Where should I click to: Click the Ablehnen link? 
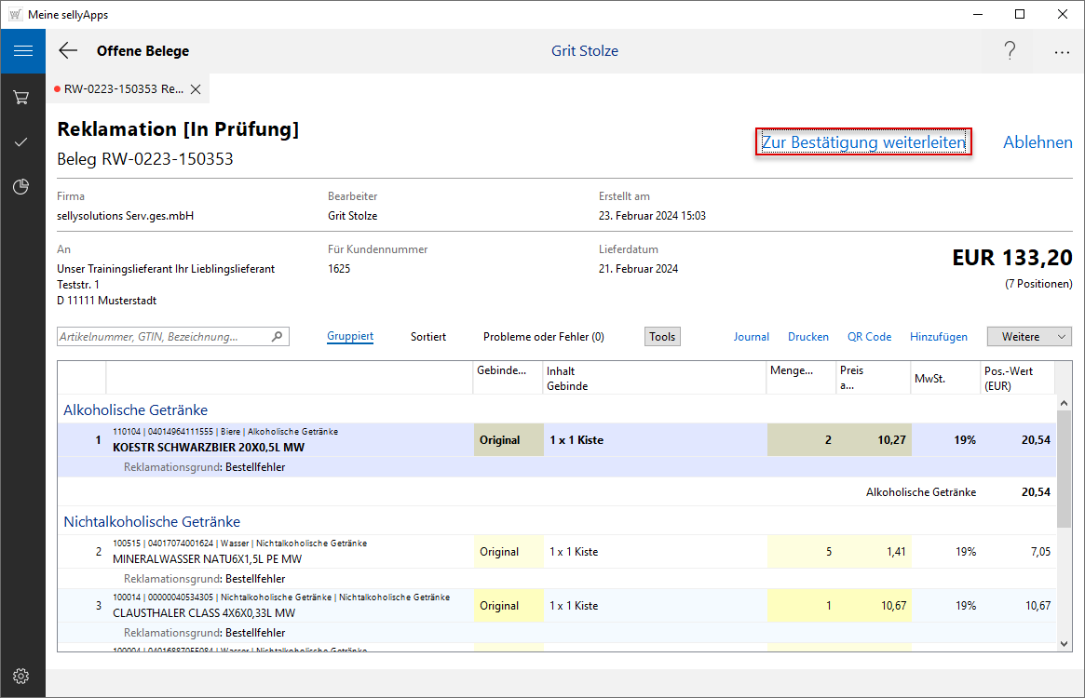point(1038,142)
